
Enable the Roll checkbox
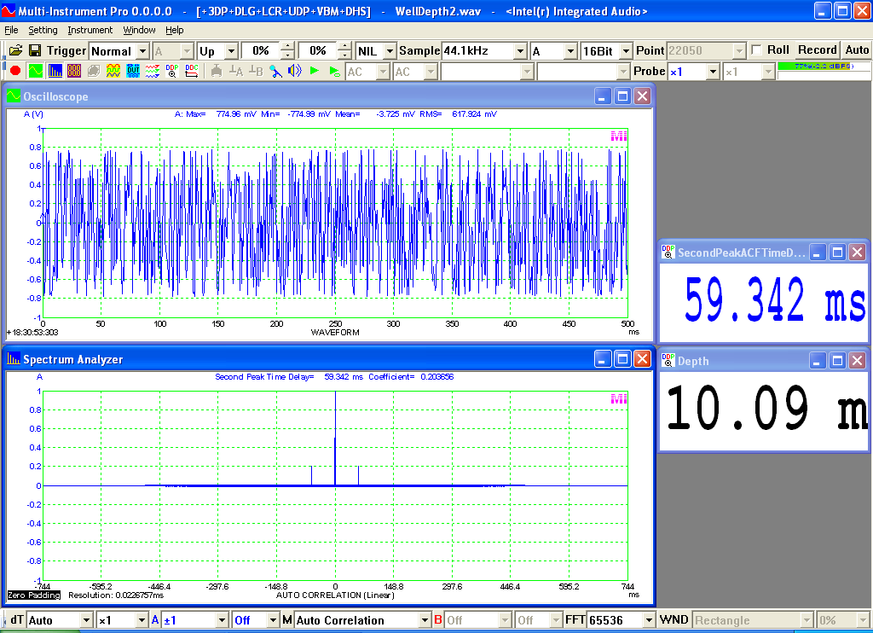756,50
